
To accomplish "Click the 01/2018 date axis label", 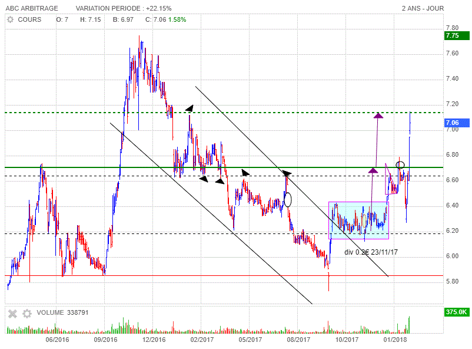I will coord(395,340).
